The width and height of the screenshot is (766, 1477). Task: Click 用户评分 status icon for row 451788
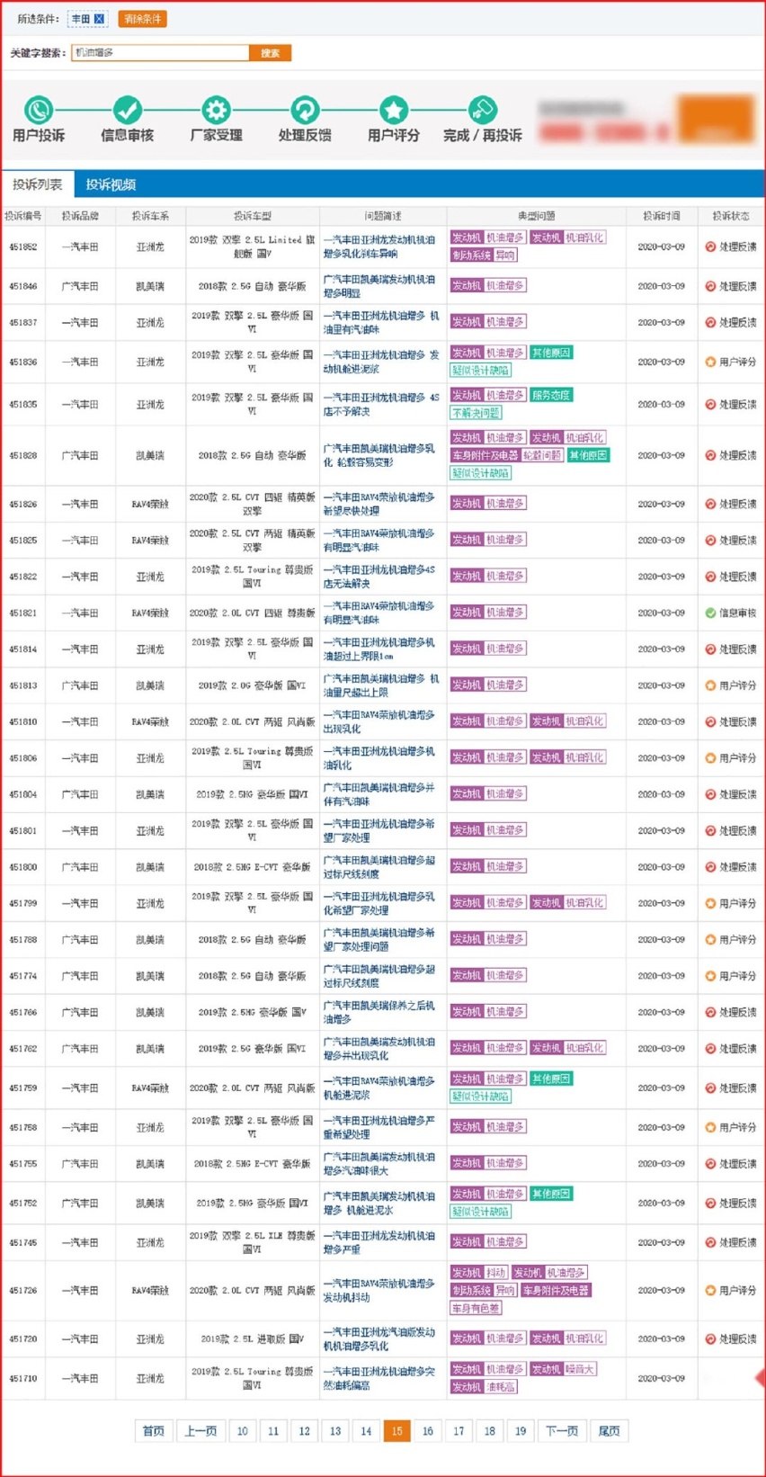710,939
